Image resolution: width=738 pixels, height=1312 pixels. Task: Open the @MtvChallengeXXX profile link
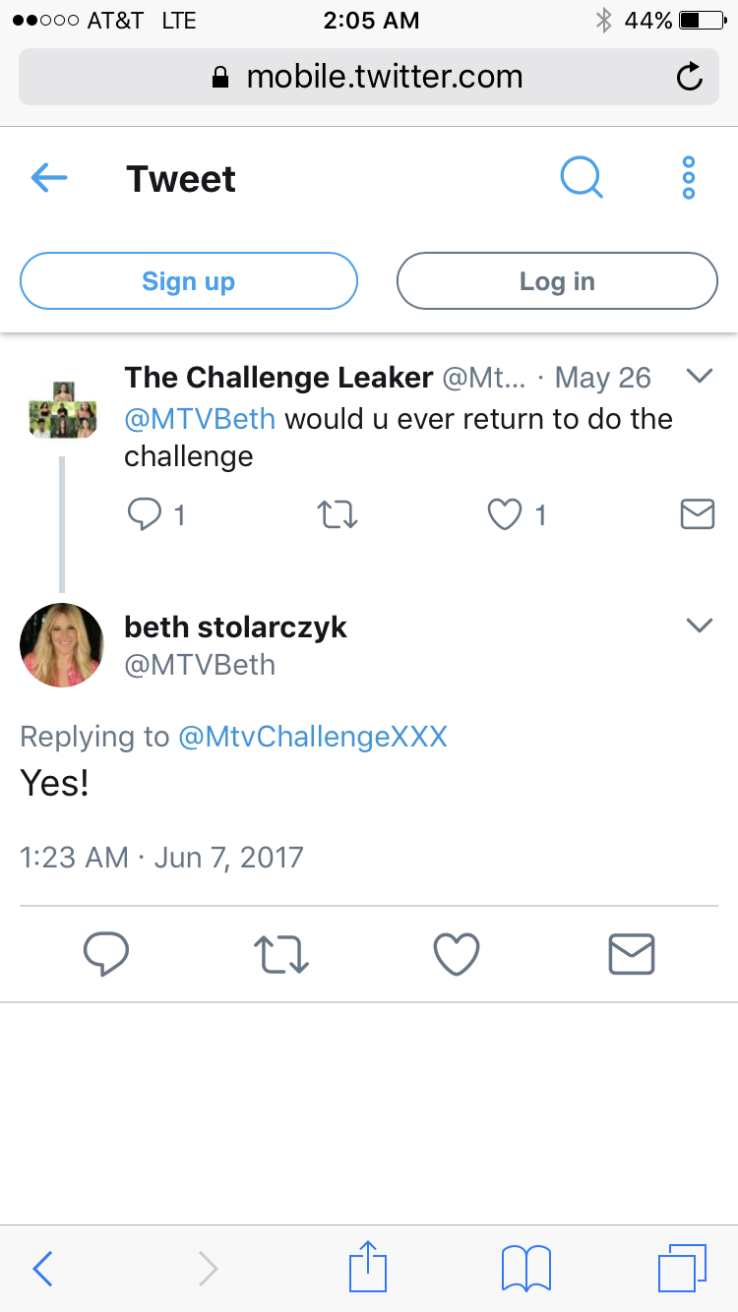313,737
